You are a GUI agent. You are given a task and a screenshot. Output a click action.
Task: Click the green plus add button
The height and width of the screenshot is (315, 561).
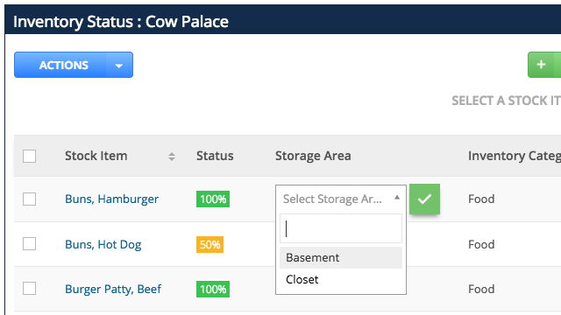[542, 65]
